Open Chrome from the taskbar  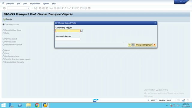37,105
